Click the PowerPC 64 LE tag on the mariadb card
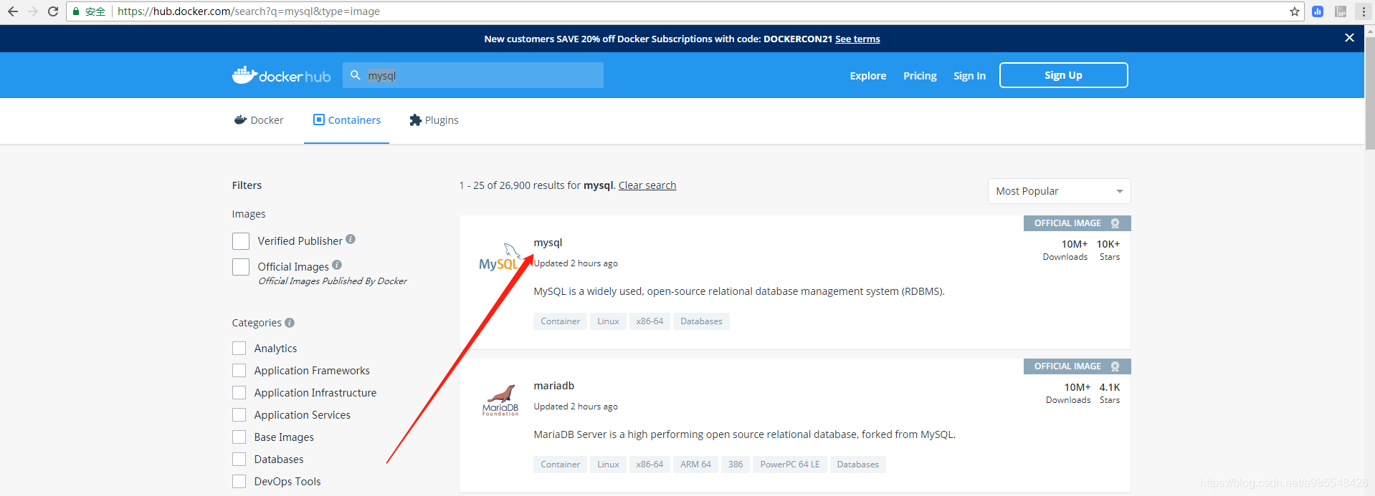The height and width of the screenshot is (496, 1375). click(x=790, y=465)
